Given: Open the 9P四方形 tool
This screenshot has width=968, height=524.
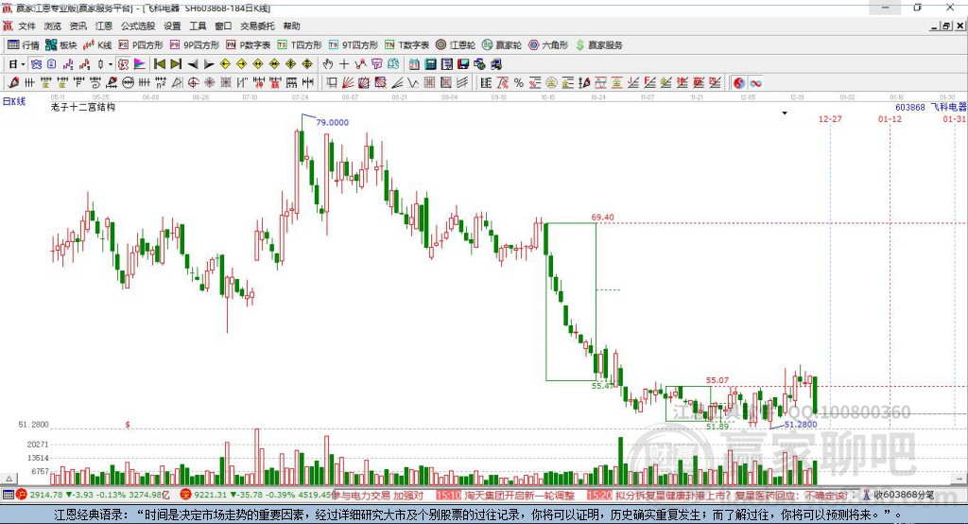Looking at the screenshot, I should pos(195,45).
